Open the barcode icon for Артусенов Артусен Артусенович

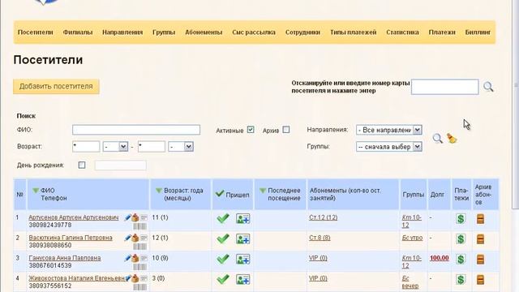(139, 226)
